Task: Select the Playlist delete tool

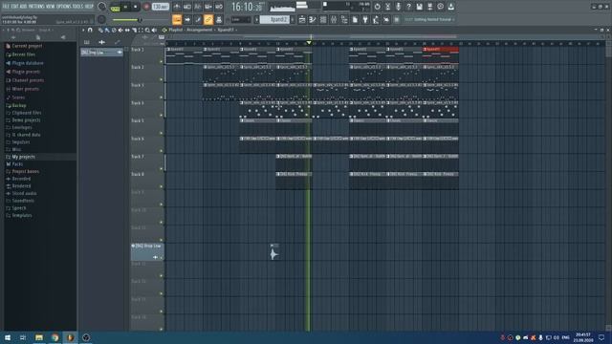Action: click(114, 30)
